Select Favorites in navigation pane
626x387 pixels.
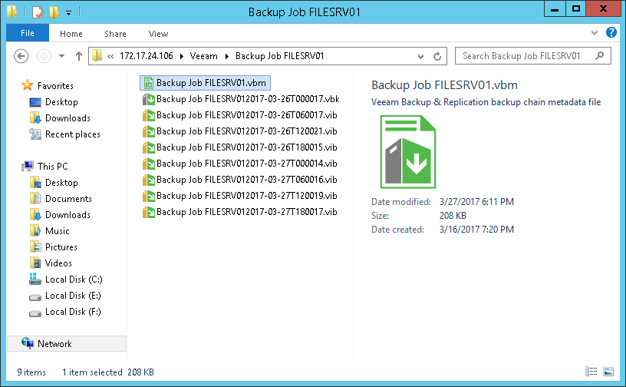[x=55, y=85]
